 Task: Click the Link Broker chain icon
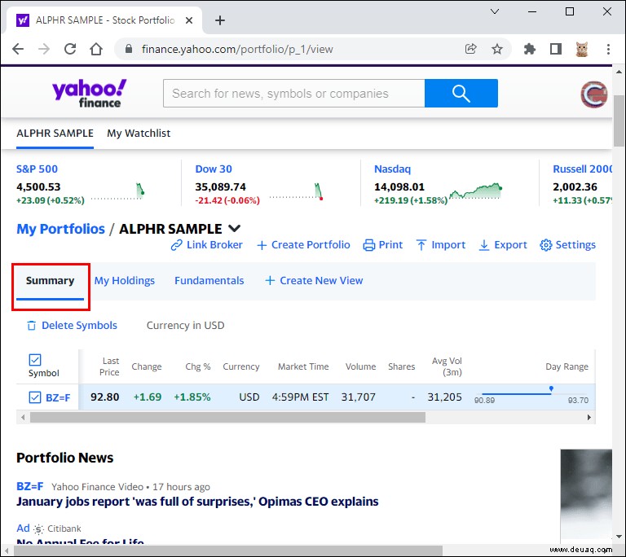pyautogui.click(x=176, y=245)
